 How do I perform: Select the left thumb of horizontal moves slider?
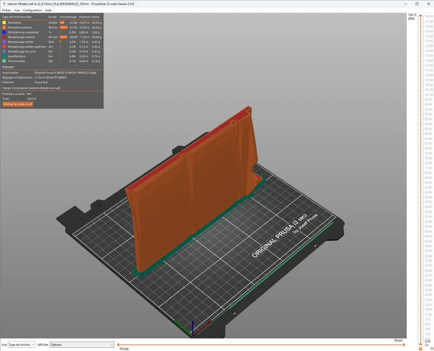click(118, 344)
